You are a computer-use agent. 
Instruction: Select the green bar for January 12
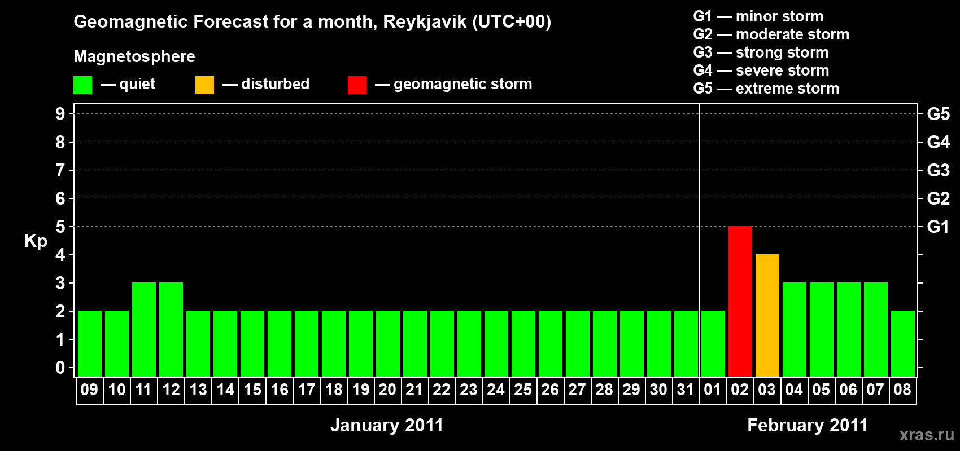point(171,329)
